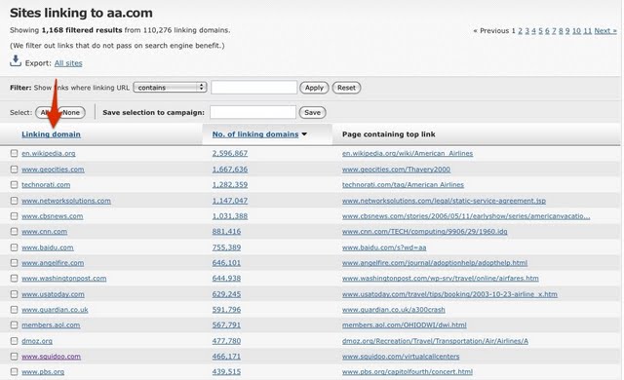Image resolution: width=624 pixels, height=380 pixels.
Task: Open the technorati.com domain link
Action: tap(46, 185)
